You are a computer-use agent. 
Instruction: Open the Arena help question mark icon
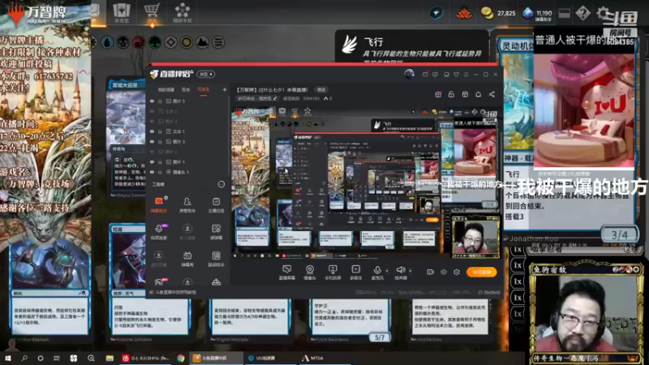click(582, 13)
